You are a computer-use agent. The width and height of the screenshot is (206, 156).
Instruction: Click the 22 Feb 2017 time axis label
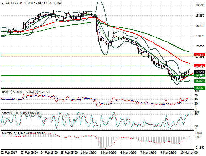(x=9, y=153)
